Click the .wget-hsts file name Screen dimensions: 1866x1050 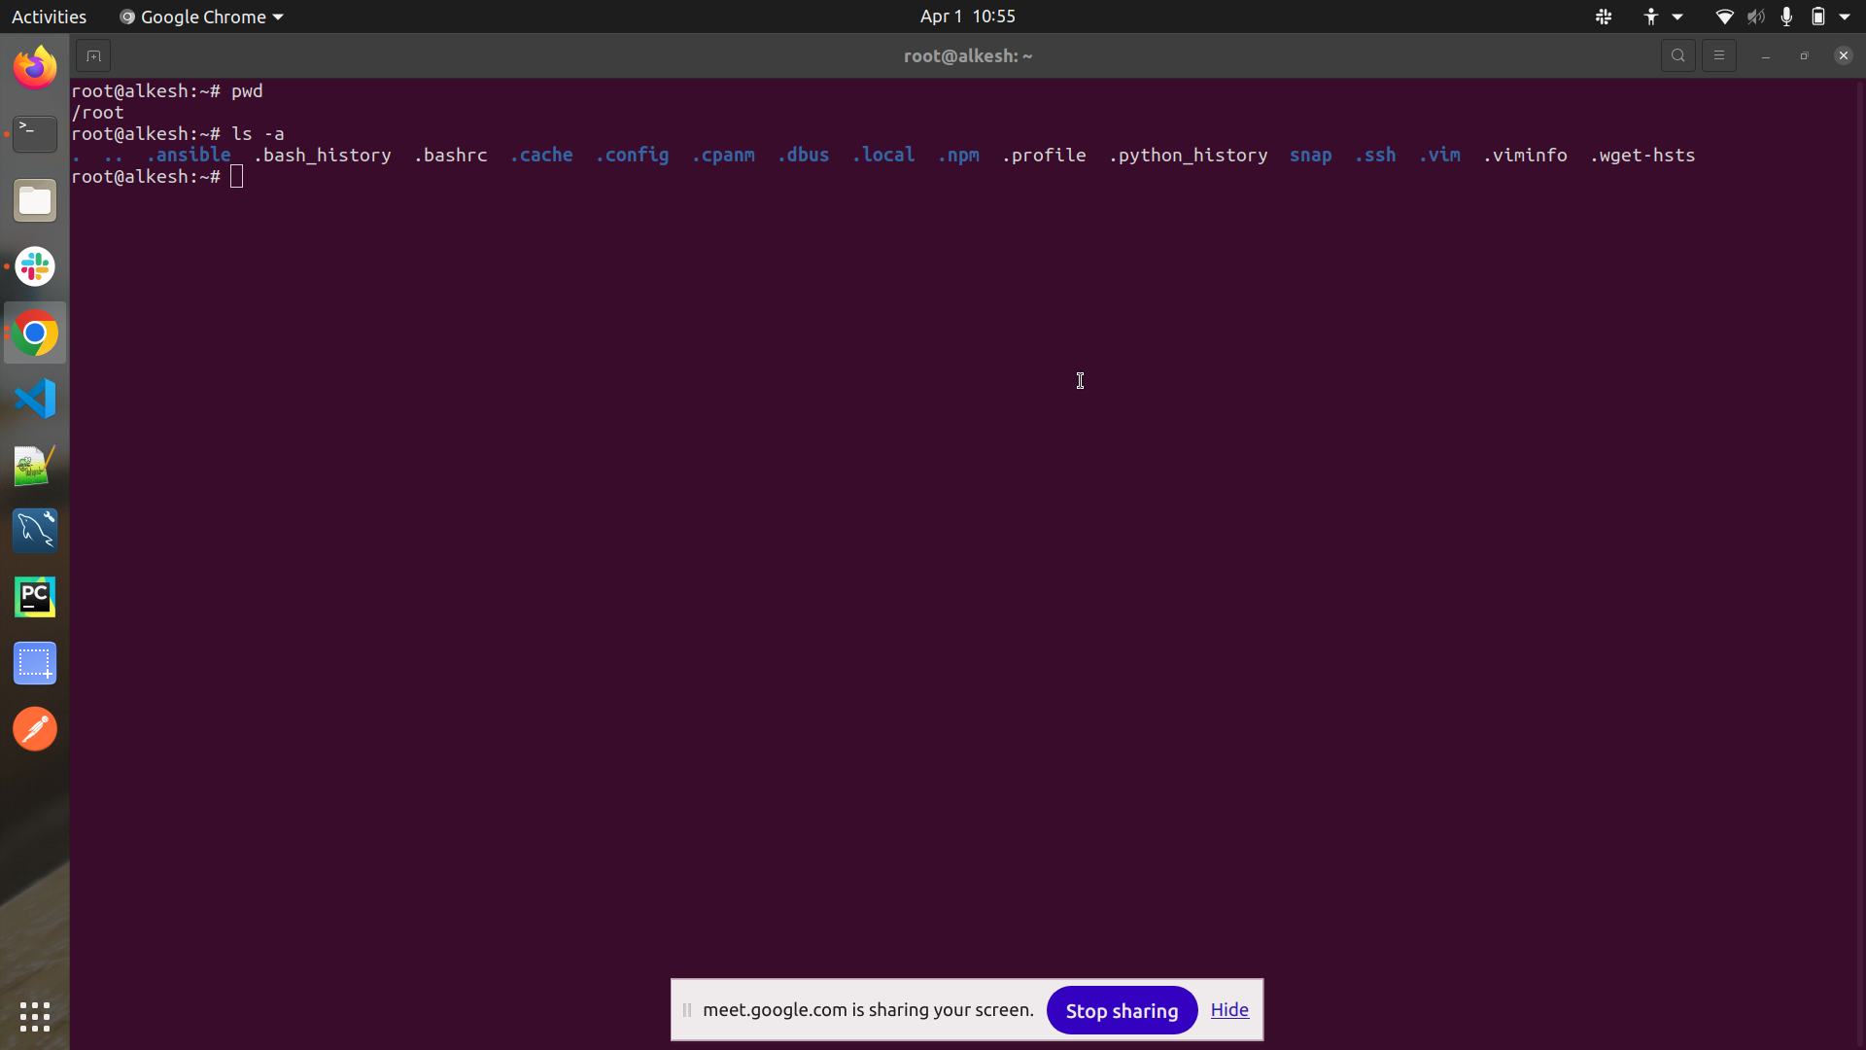tap(1642, 155)
